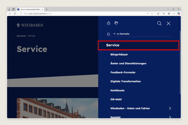The width and height of the screenshot is (188, 125).
Task: Follow the Startseite breadcrumb link
Action: pos(21,36)
